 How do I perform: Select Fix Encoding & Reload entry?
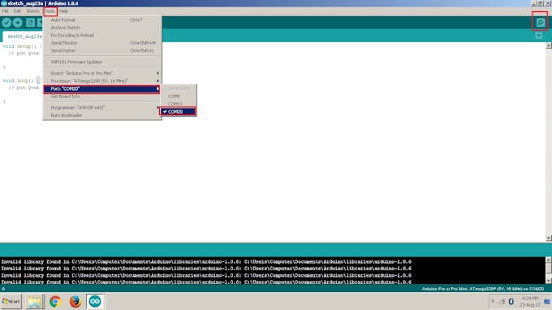point(102,35)
